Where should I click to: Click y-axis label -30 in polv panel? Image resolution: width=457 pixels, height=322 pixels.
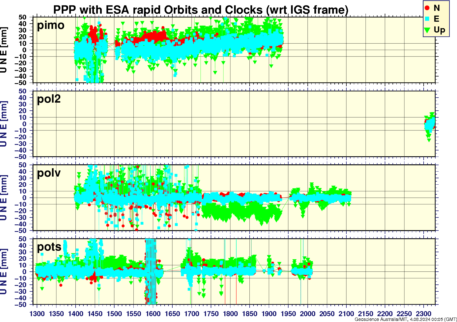click(21, 217)
